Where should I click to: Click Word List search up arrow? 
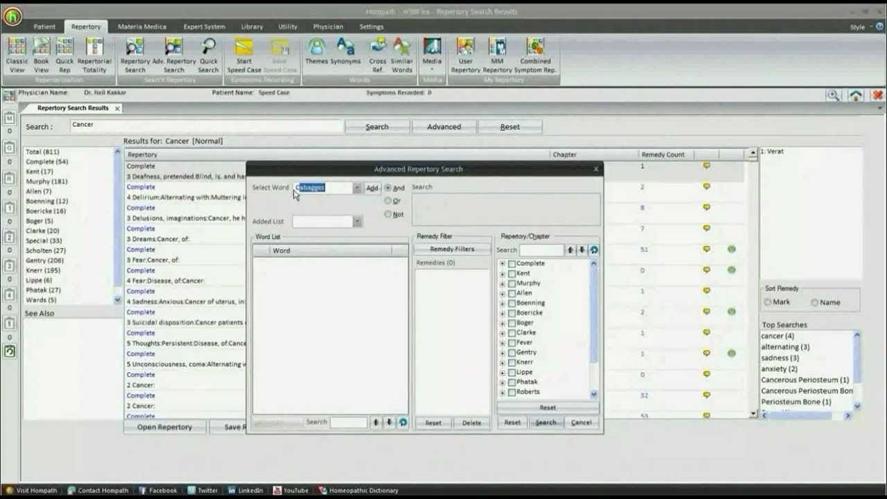376,422
